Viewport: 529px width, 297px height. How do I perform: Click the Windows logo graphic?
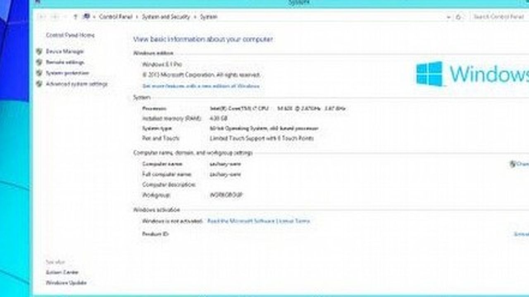tap(429, 74)
